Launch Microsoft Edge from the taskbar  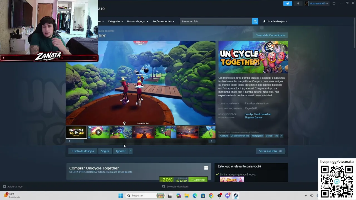[195, 196]
